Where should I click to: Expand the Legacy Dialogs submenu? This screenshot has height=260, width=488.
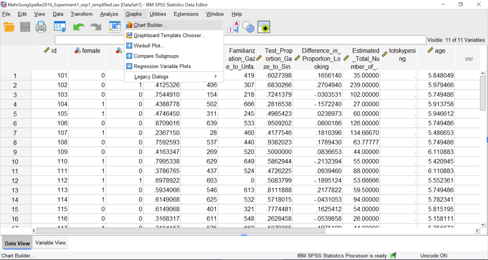pos(174,77)
